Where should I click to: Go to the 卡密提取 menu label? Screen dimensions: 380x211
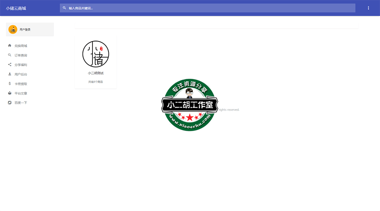21,84
